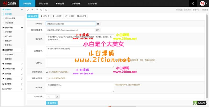209x107 pixels.
Task: Click the forward arrow toolbar icon
Action: point(37,10)
